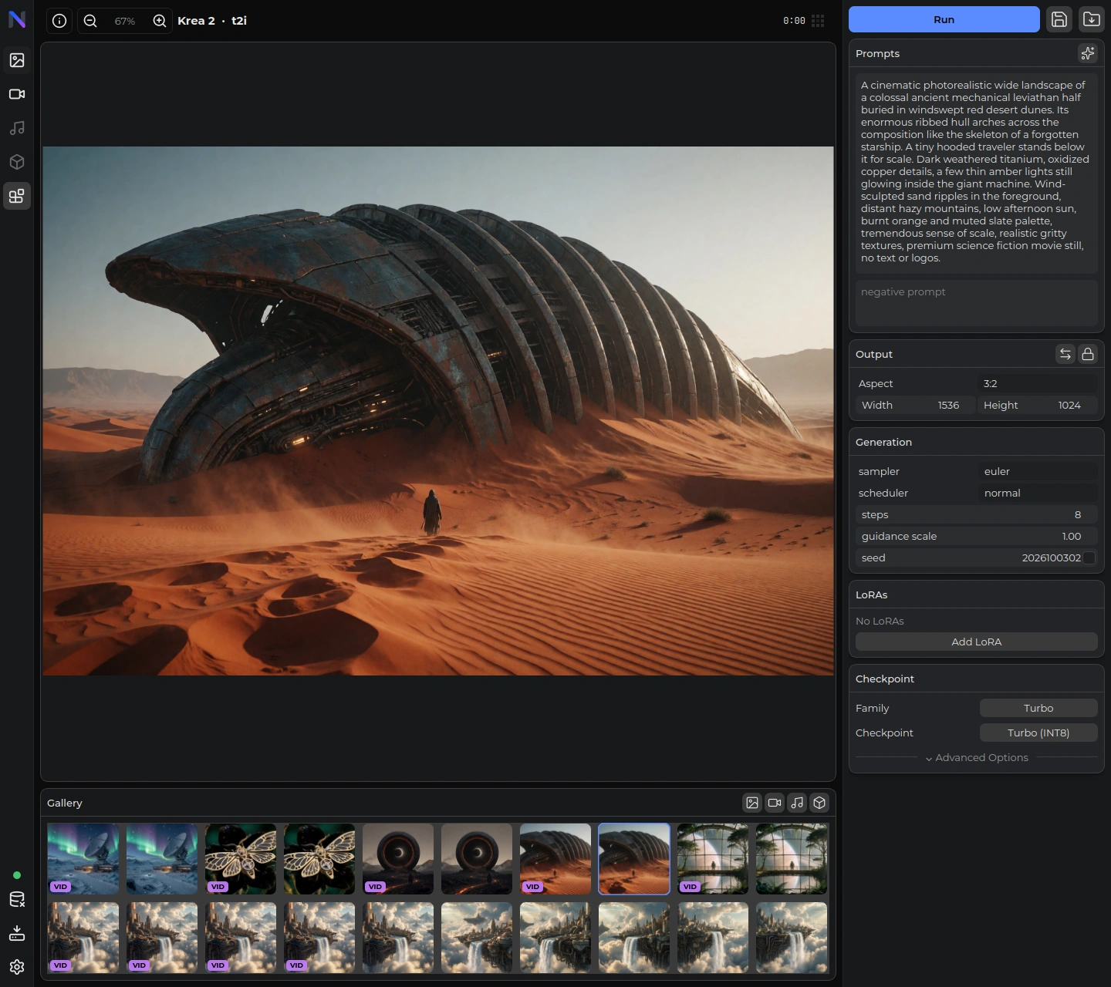Zoom in the canvas view
1111x987 pixels.
(160, 21)
